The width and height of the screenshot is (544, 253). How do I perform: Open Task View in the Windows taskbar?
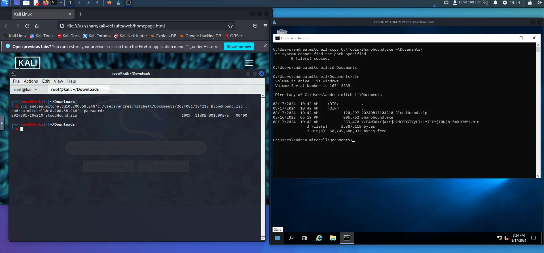(305, 238)
